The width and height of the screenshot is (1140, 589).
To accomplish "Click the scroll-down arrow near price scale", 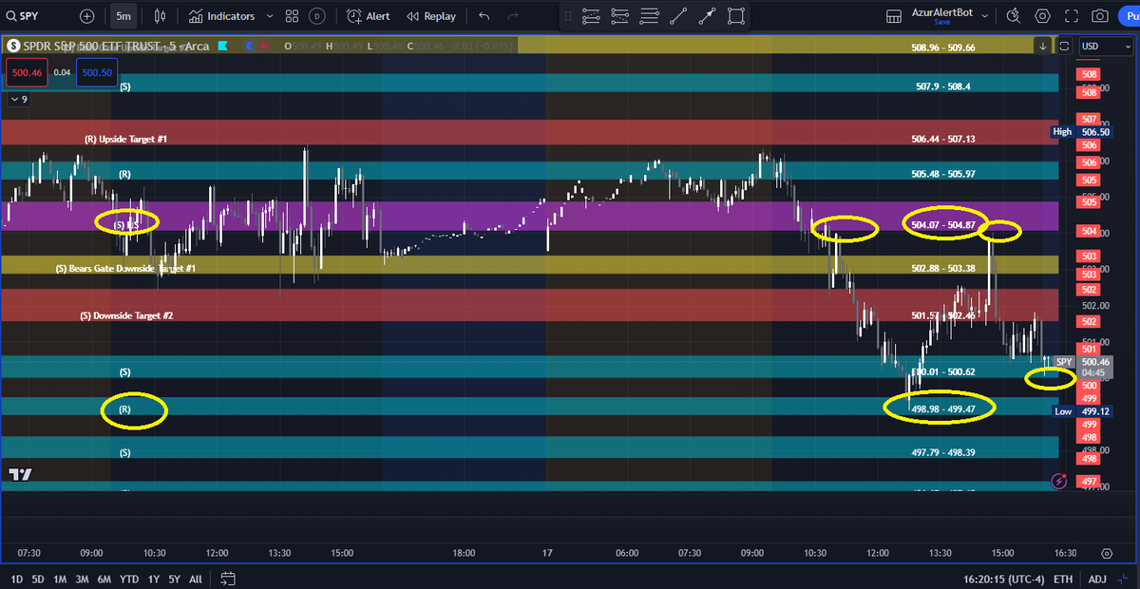I will point(1043,46).
